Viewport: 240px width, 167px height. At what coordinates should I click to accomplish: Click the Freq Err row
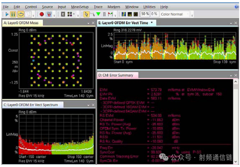[139, 148]
